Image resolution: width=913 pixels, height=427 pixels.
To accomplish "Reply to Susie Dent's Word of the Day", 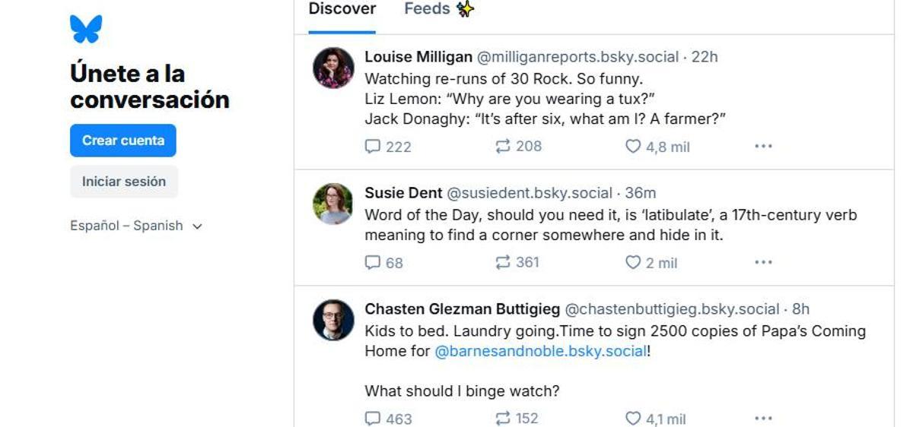I will coord(373,263).
